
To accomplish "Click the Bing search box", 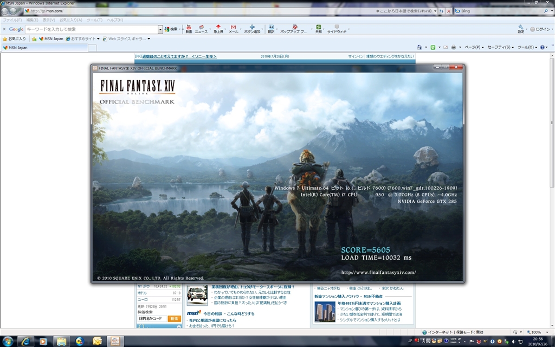I will click(x=499, y=11).
